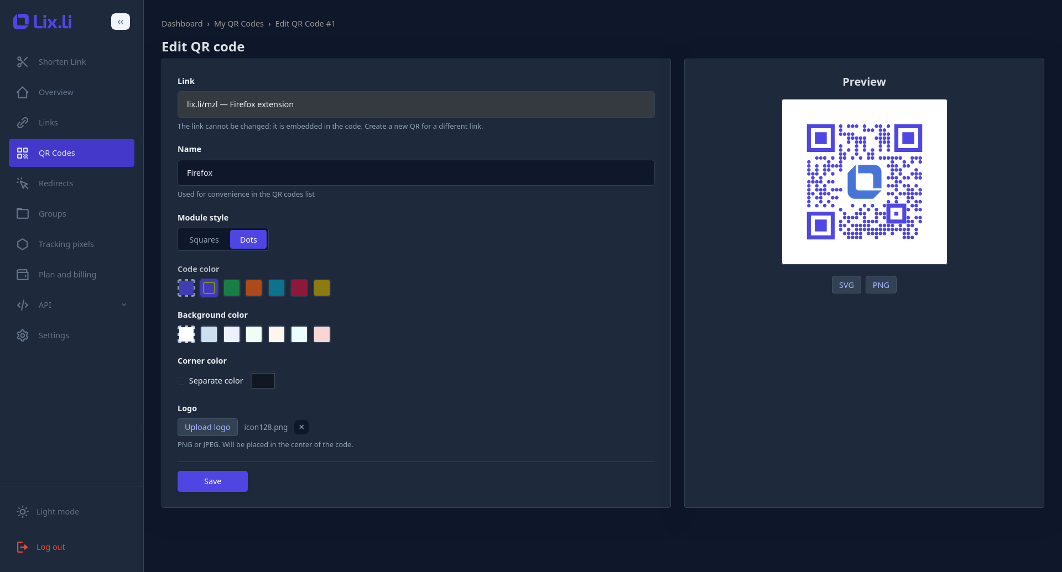Select the light blue background color
1062x572 pixels.
point(209,334)
